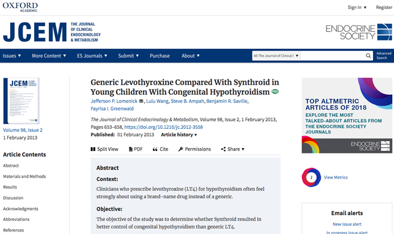
Task: Open the article DOI link
Action: click(164, 127)
